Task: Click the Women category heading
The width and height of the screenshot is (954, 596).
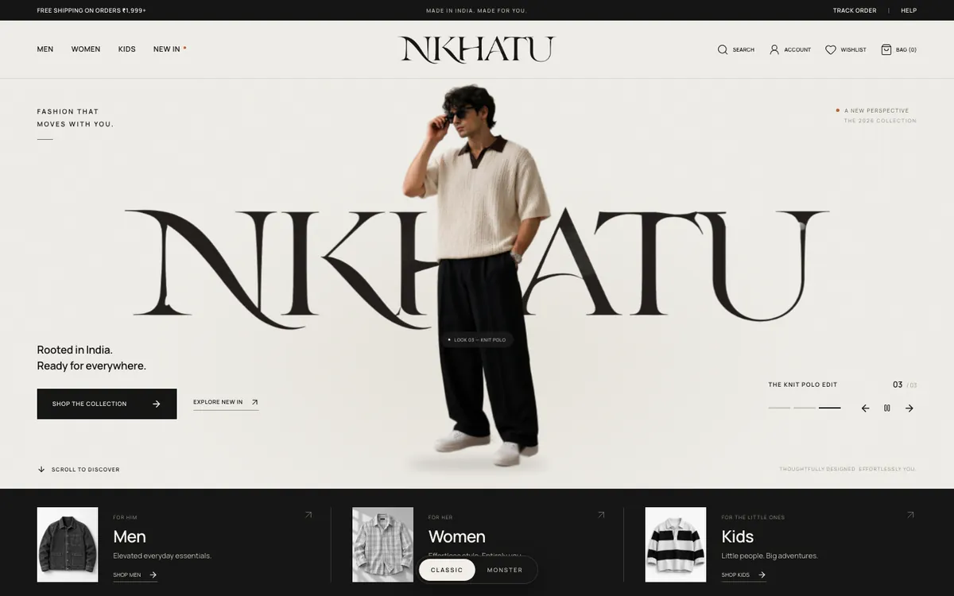Action: click(x=456, y=536)
